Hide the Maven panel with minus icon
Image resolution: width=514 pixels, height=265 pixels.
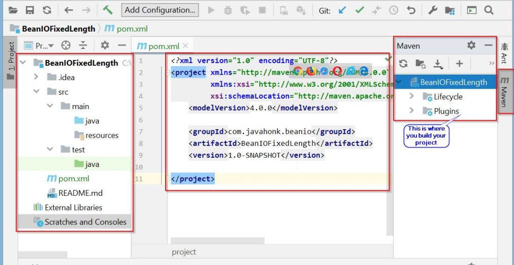pos(488,46)
